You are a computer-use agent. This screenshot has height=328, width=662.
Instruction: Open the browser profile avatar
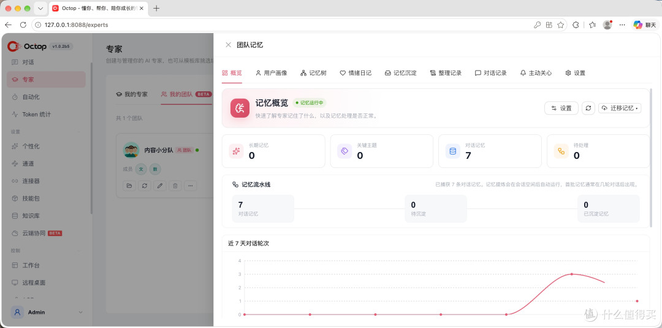pos(607,25)
